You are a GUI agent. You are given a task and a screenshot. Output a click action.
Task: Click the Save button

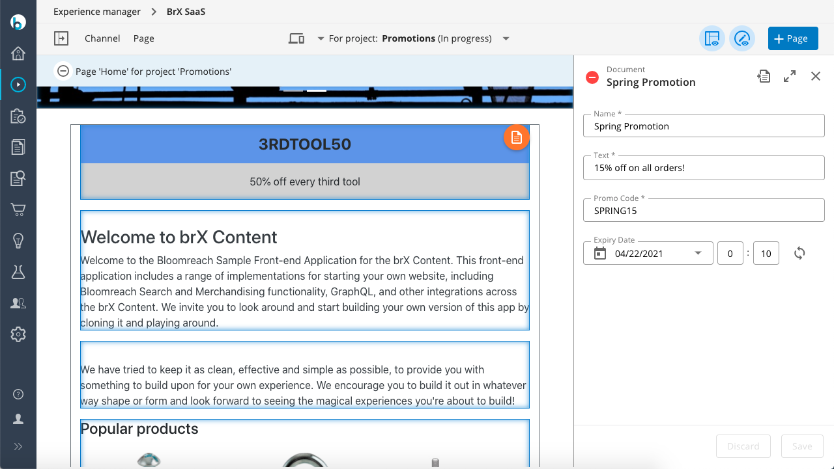802,446
